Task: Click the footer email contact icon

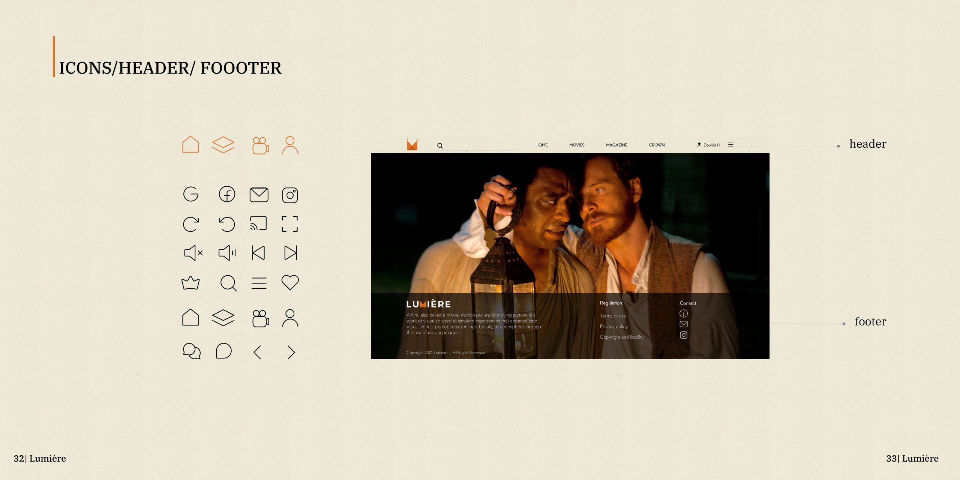Action: click(684, 324)
